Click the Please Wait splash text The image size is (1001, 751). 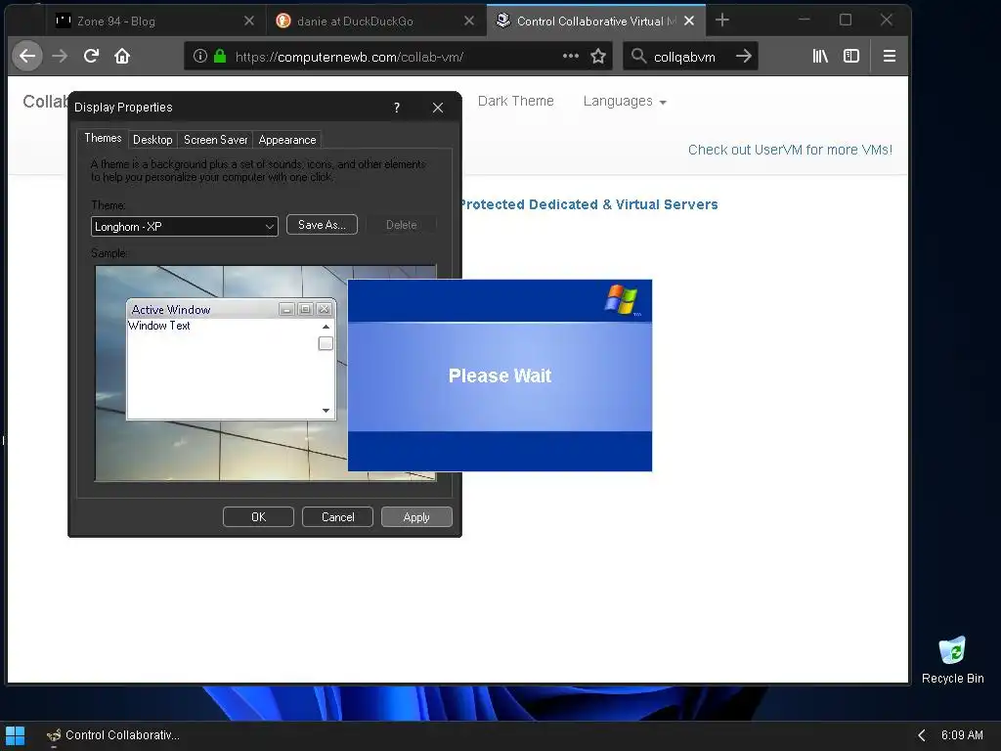pyautogui.click(x=500, y=375)
